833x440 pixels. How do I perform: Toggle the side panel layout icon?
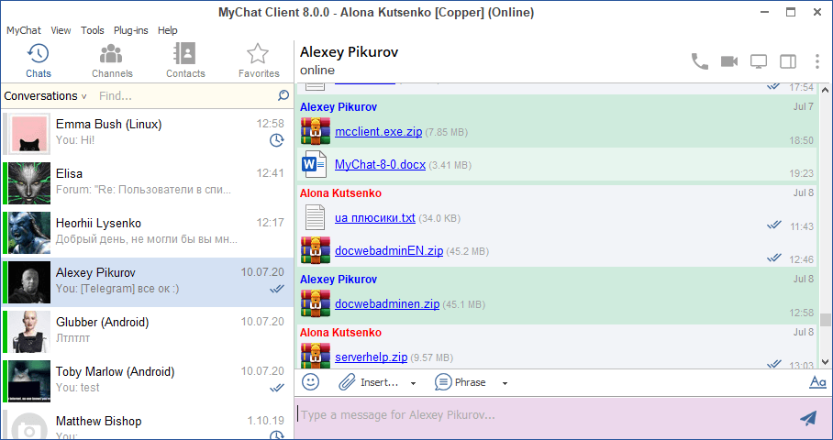point(788,61)
